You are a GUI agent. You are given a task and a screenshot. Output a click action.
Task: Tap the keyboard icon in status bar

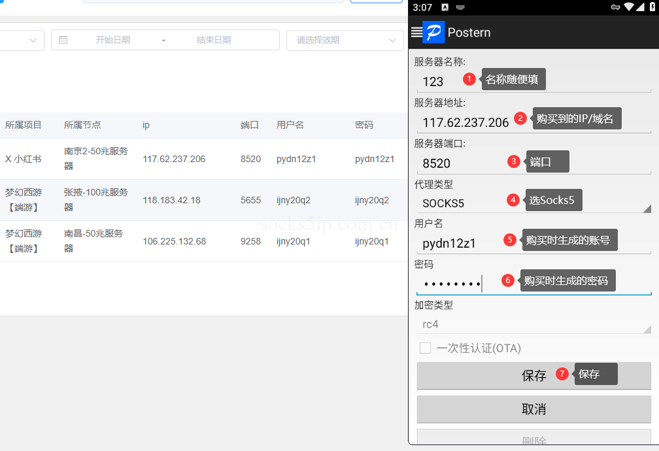click(x=460, y=7)
